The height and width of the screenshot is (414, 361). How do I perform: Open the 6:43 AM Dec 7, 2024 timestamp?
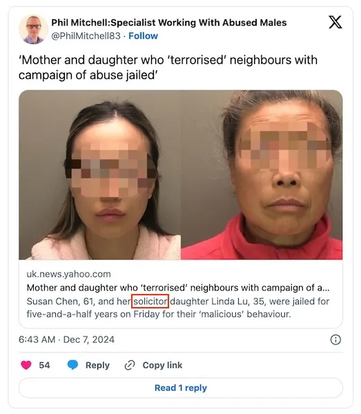66,339
